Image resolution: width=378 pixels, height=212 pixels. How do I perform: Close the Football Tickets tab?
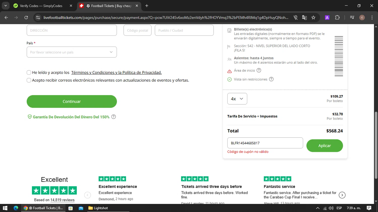(137, 6)
